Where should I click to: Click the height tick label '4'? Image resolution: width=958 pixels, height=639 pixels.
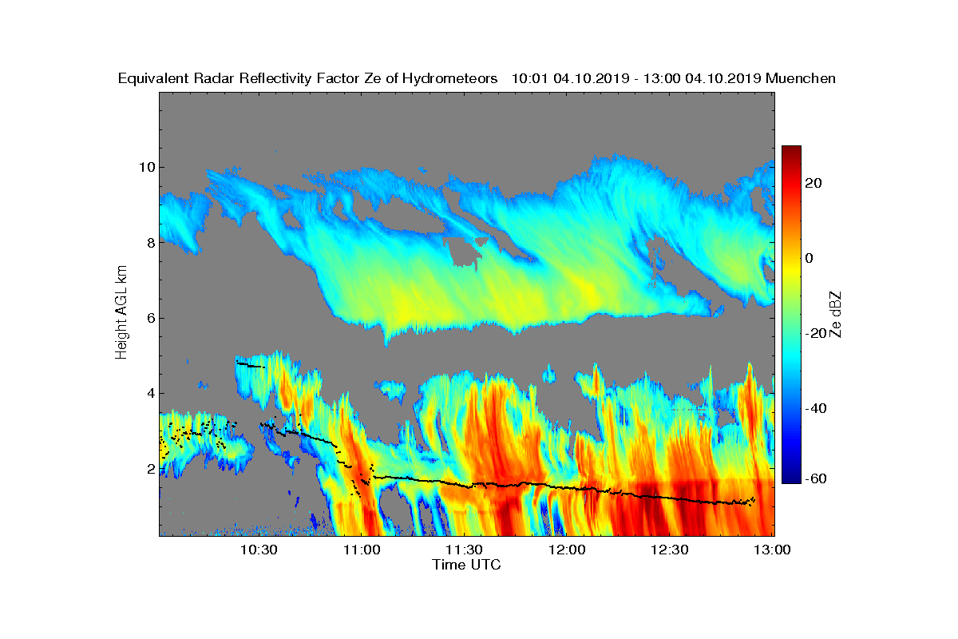[149, 393]
